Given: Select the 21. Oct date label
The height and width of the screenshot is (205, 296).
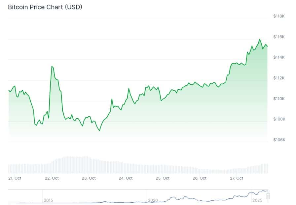Looking at the screenshot, I should tap(15, 178).
